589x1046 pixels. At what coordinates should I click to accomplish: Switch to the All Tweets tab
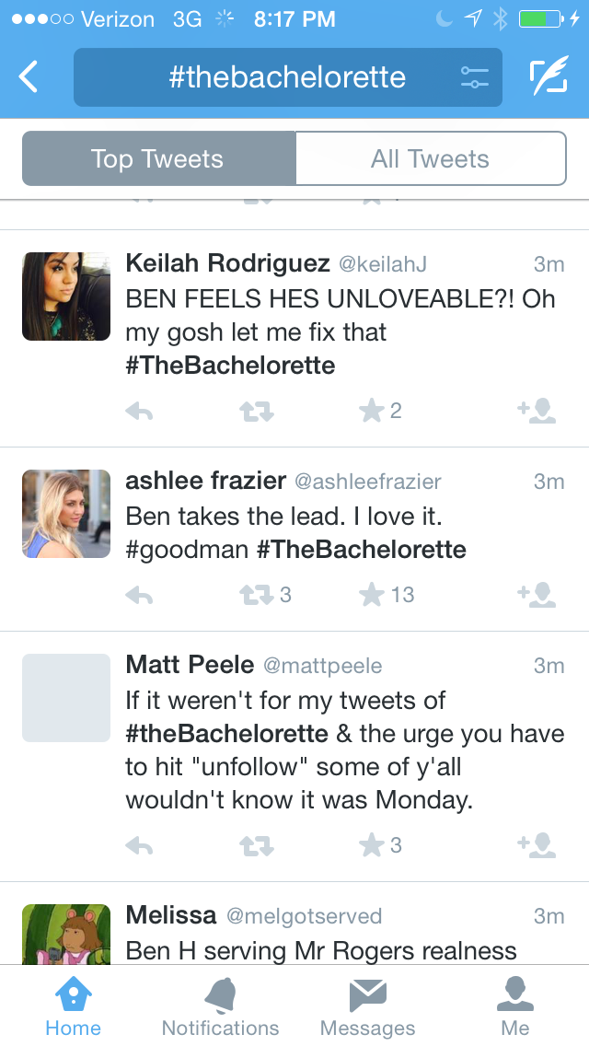pos(430,159)
